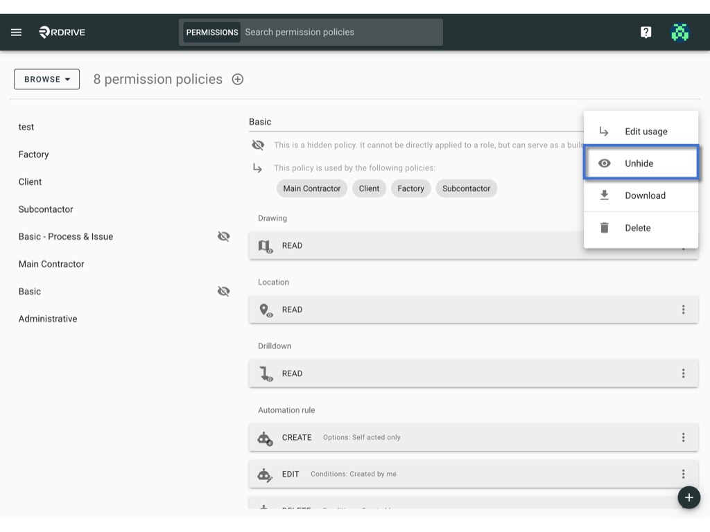Viewport: 710px width, 532px height.
Task: Click the Automation rule EDIT robot icon
Action: click(265, 475)
